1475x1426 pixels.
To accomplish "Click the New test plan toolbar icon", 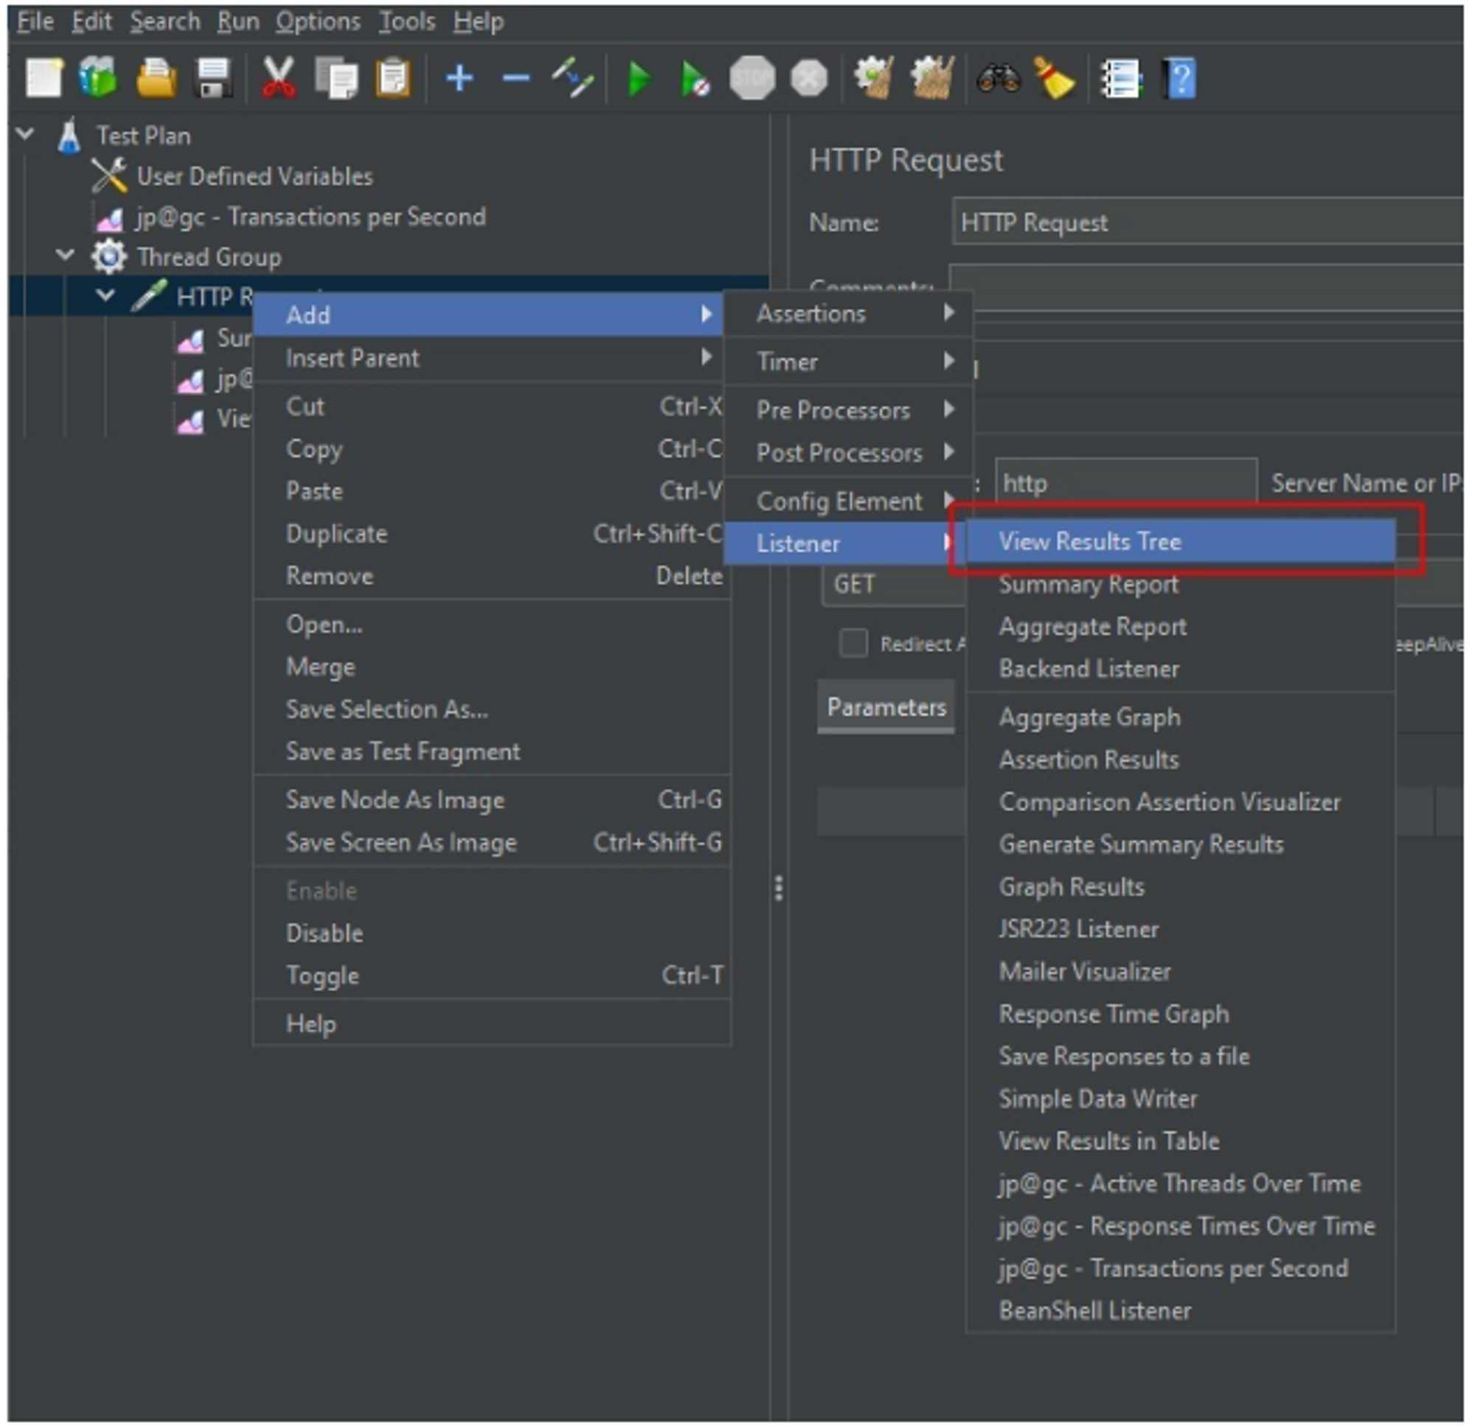I will click(43, 77).
